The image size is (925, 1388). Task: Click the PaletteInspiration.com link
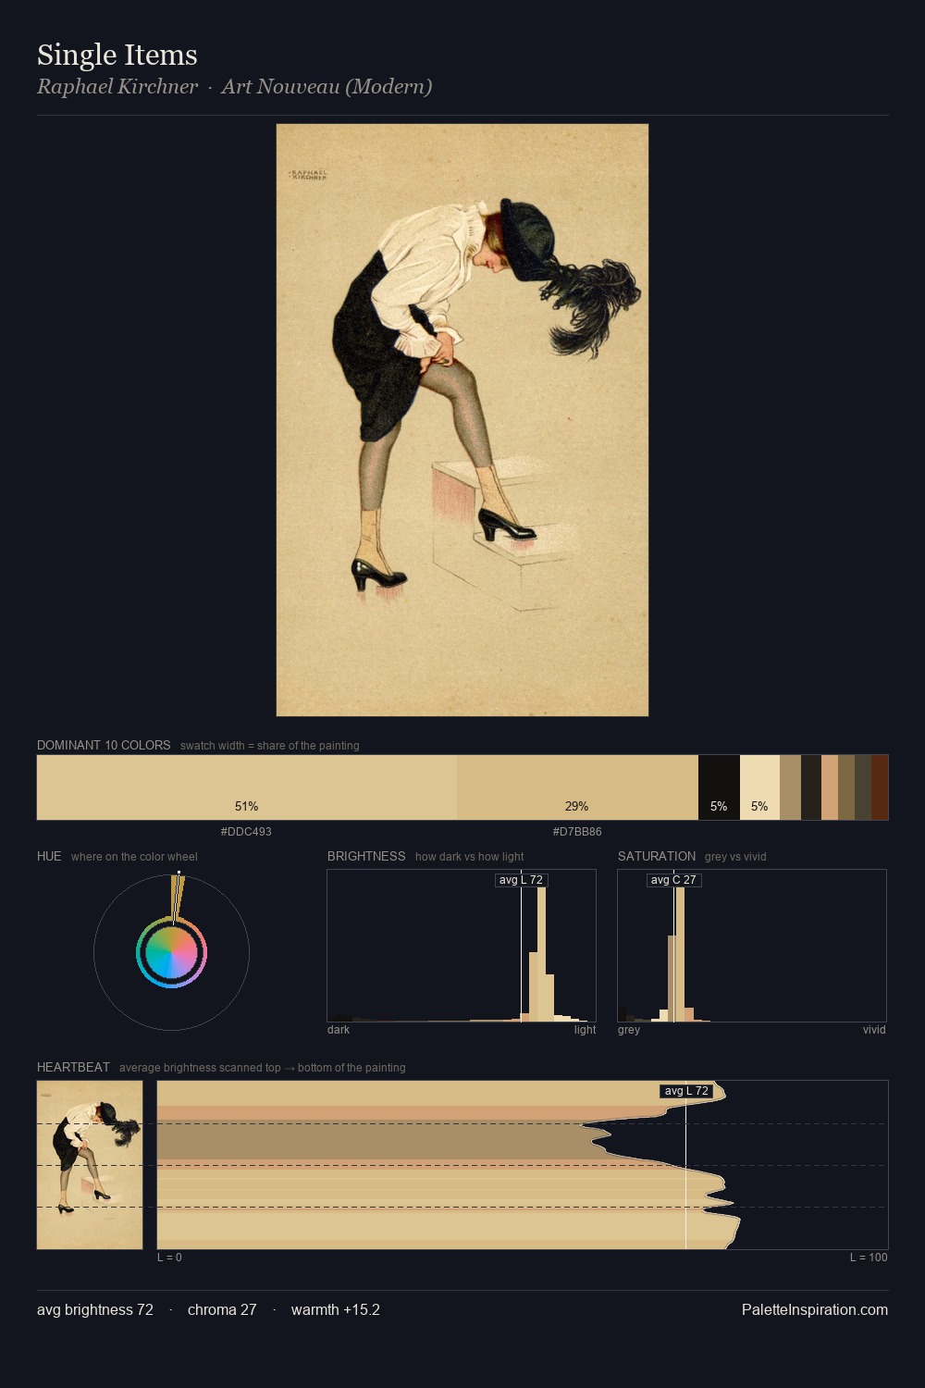[815, 1309]
